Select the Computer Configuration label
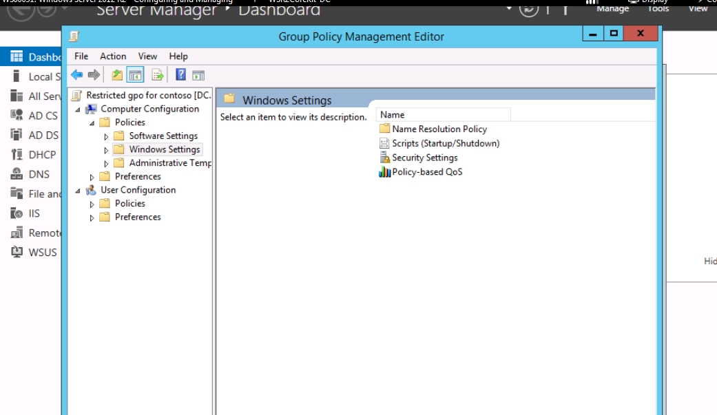This screenshot has width=717, height=415. 150,109
